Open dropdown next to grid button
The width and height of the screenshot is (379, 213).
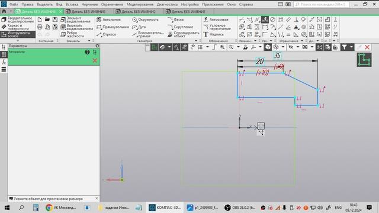point(207,47)
